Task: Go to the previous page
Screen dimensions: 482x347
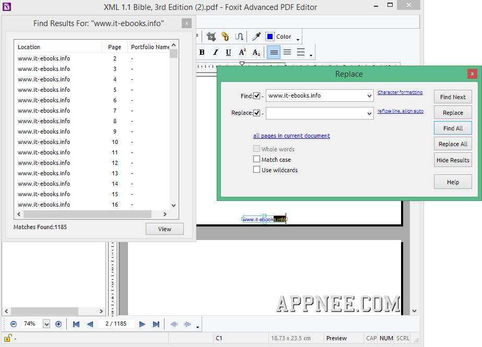Action: pos(90,324)
